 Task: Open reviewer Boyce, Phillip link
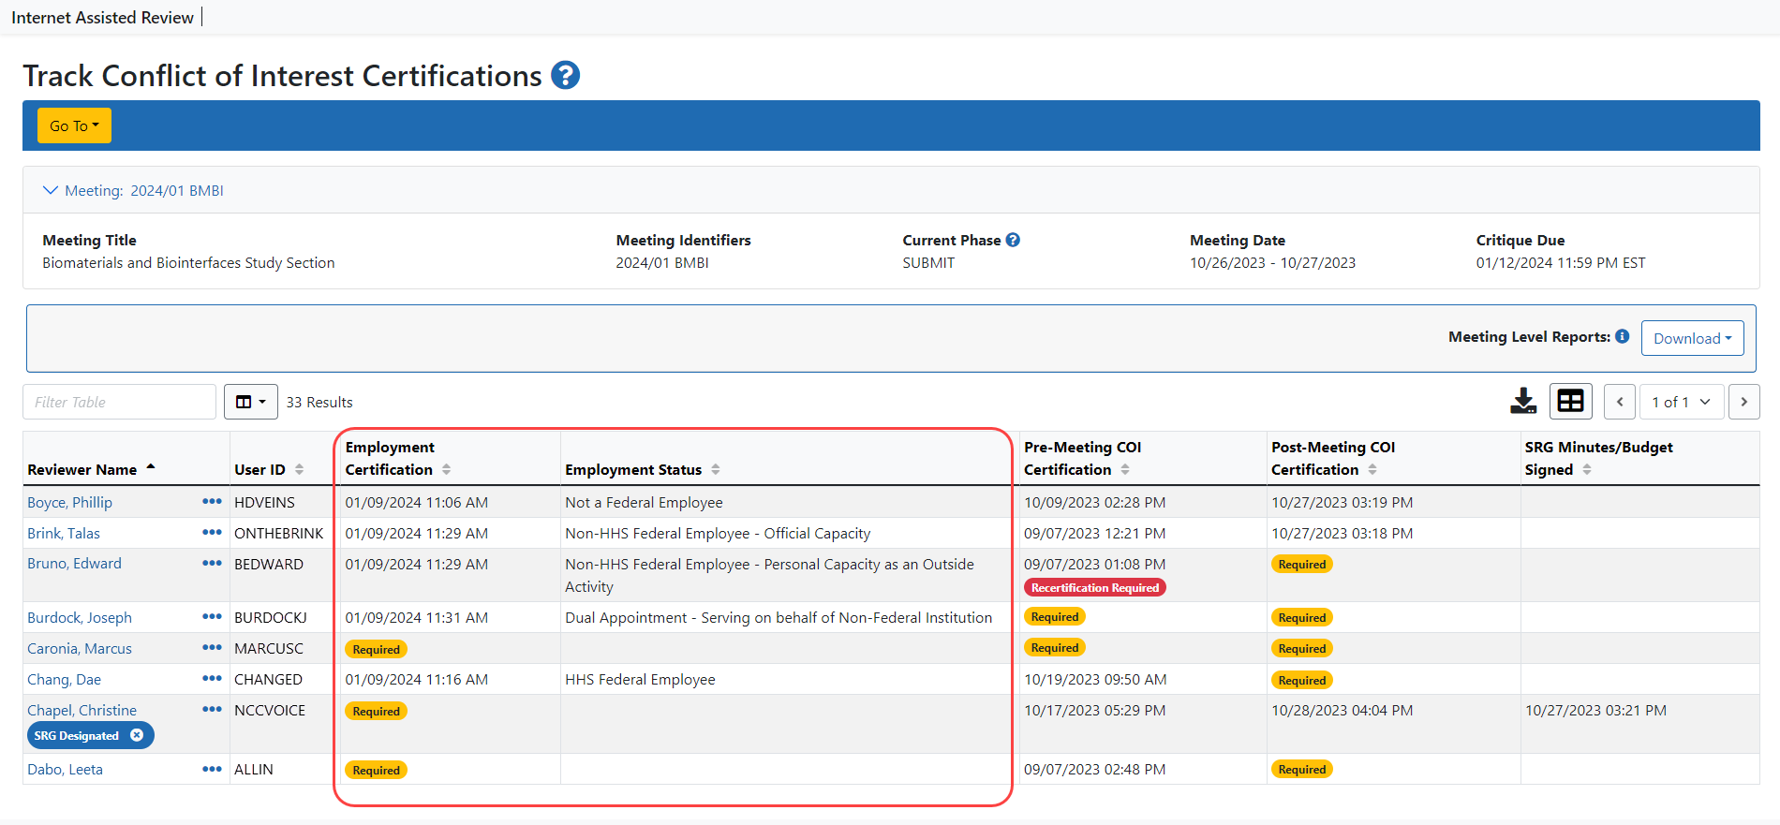(69, 502)
